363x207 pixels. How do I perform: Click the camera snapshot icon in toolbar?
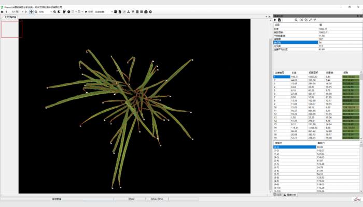[146, 11]
